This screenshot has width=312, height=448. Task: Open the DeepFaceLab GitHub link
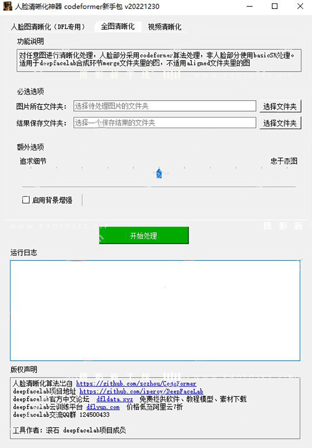[141, 391]
